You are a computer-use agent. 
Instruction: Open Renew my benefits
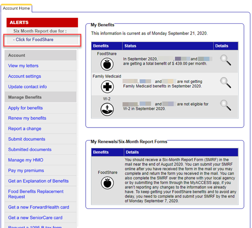pyautogui.click(x=27, y=118)
